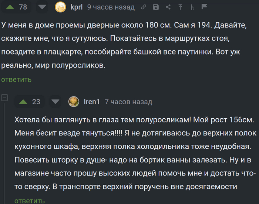Screen dimensions: 259x204
Task: Click the vertical thread line beside Iren1's reply
Action: tap(4, 153)
